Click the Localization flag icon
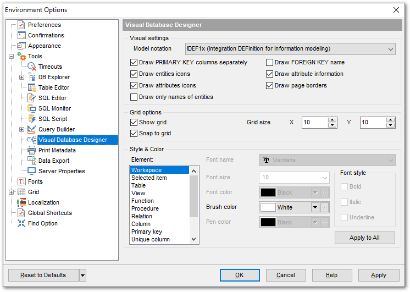 [21, 202]
